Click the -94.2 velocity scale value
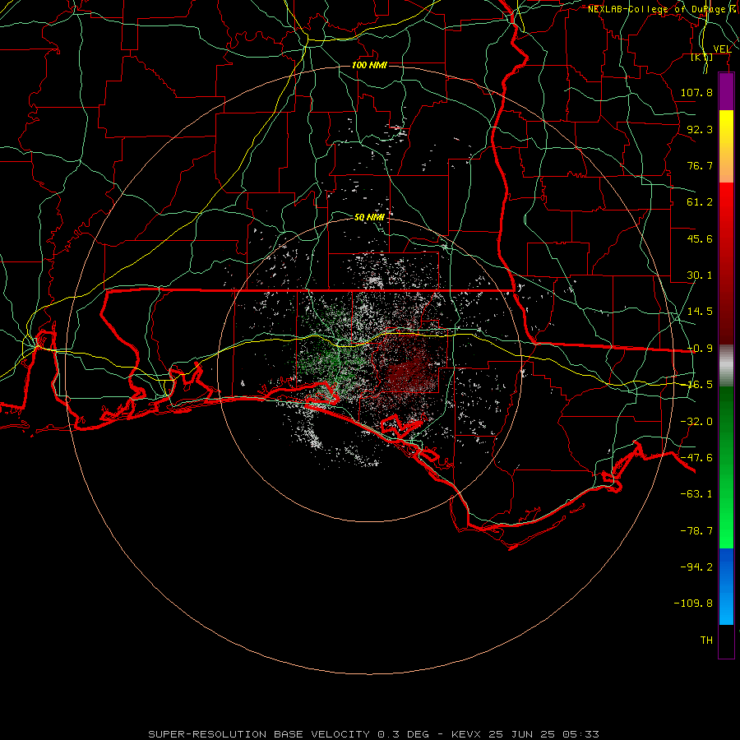The image size is (740, 740). pos(696,567)
